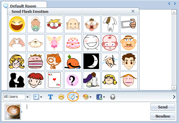Open the smiley emoticon picker
The height and width of the screenshot is (123, 179).
tap(61, 97)
